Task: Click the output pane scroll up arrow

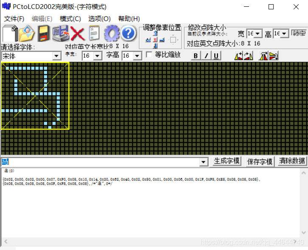Action: pos(303,173)
